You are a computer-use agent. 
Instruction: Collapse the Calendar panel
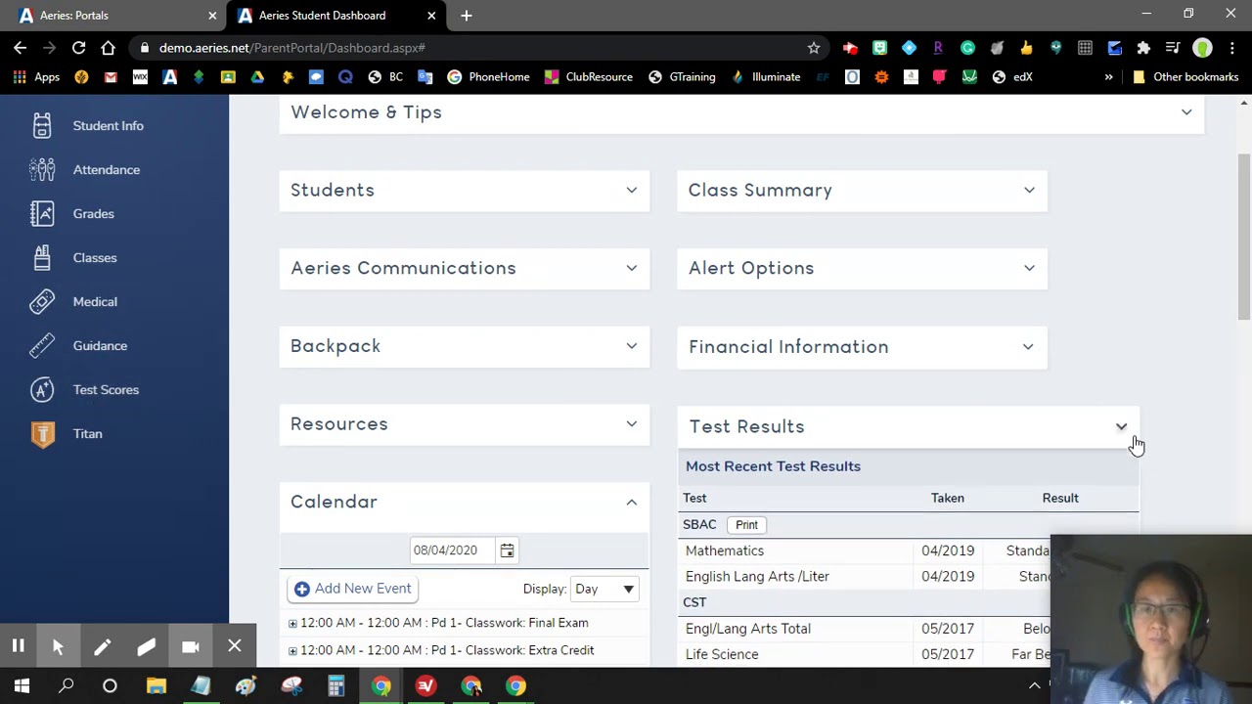coord(632,502)
